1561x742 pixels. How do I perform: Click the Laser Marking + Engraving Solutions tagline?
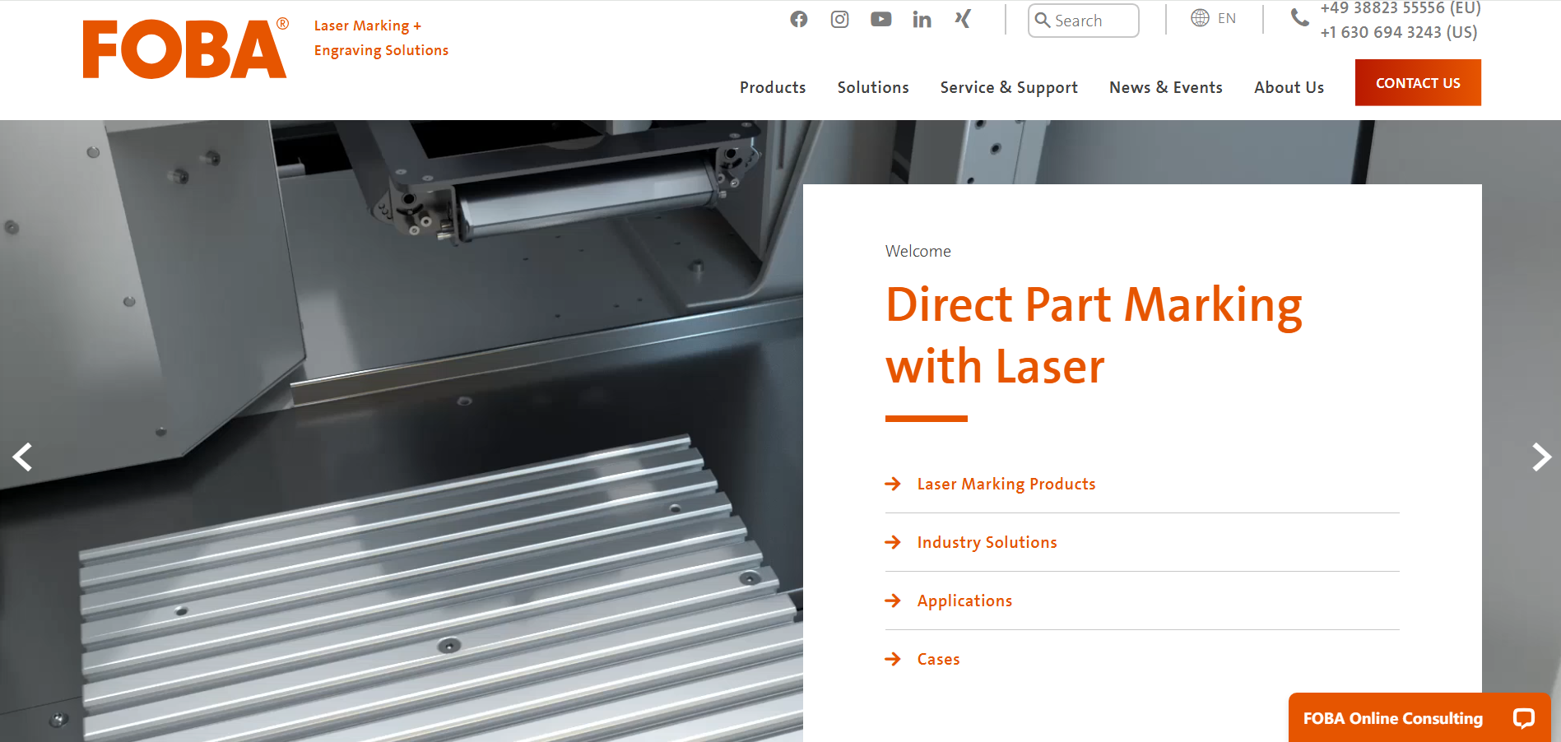coord(381,38)
